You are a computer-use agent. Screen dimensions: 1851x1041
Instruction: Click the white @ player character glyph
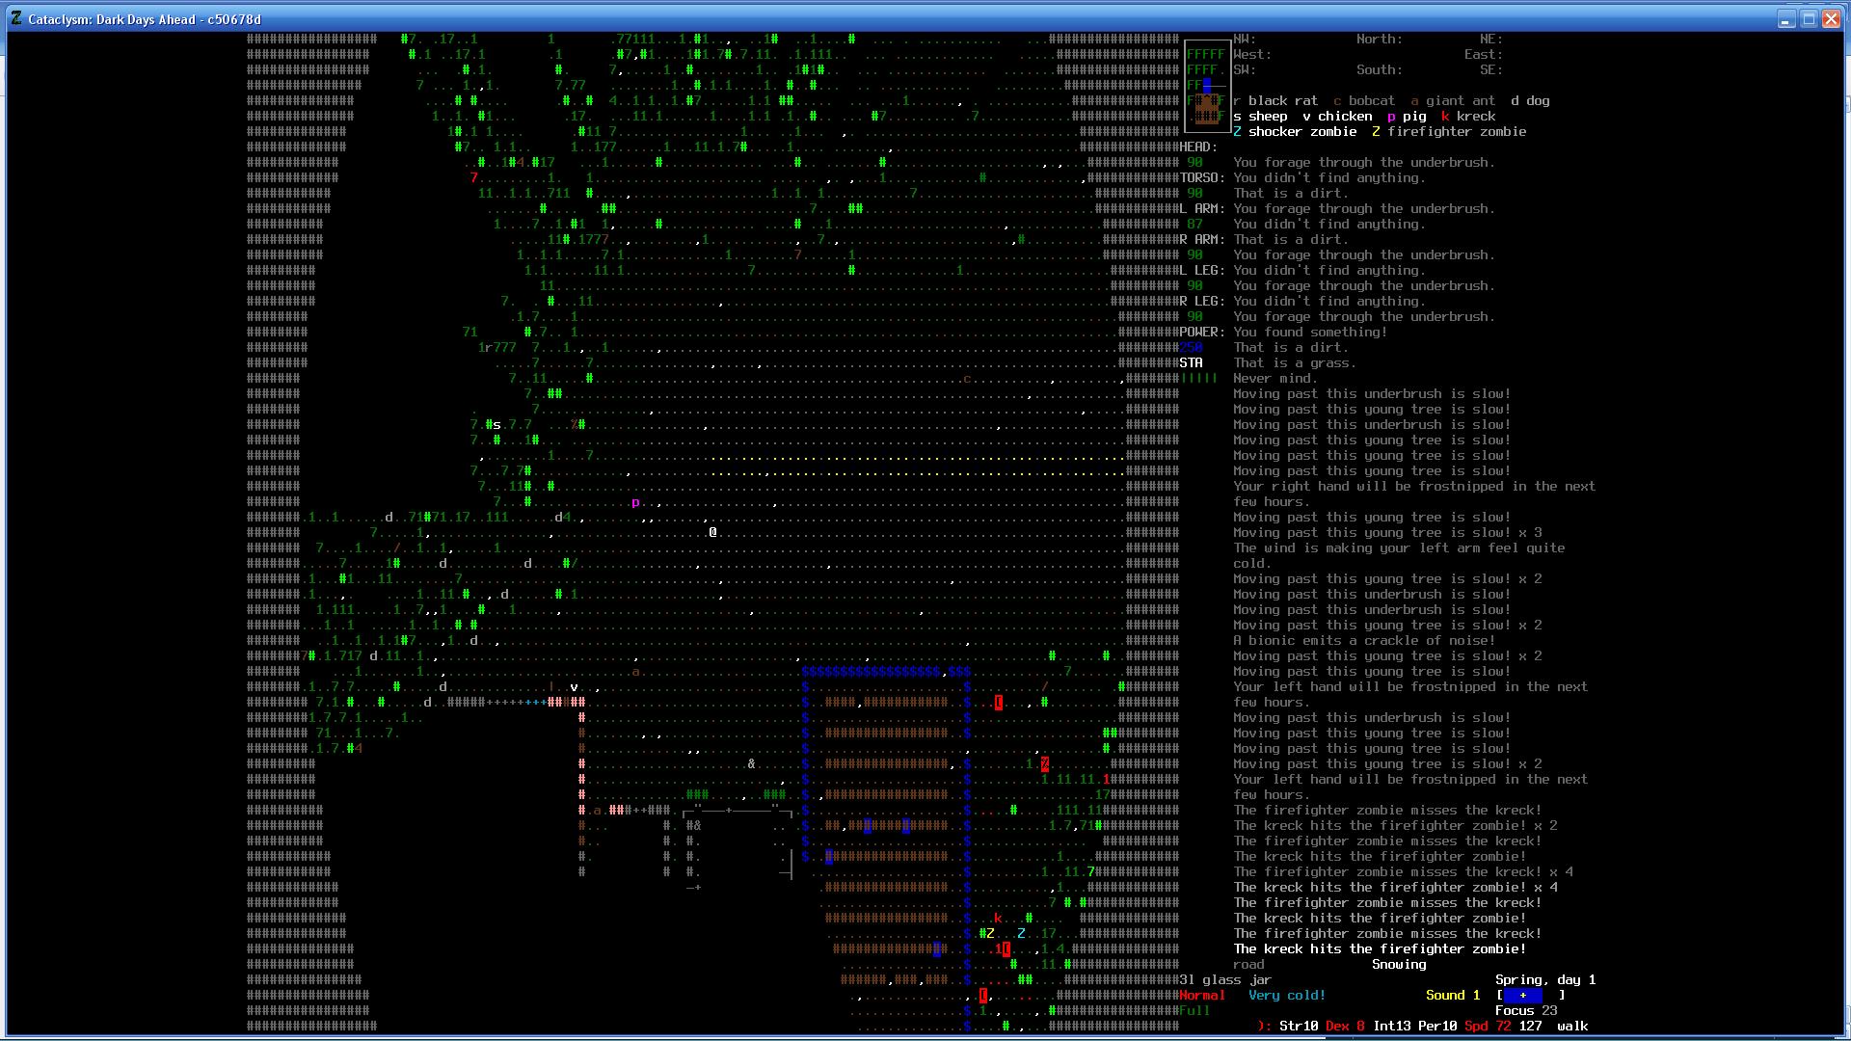click(x=712, y=532)
